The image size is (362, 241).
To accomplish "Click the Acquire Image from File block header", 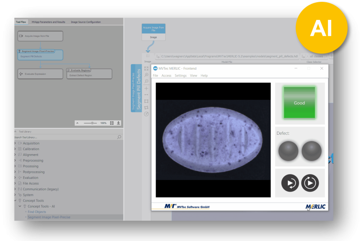I will [x=153, y=29].
